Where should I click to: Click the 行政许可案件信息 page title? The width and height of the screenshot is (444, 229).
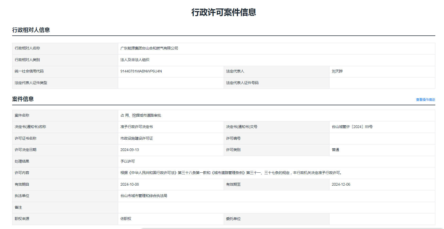[x=223, y=12]
